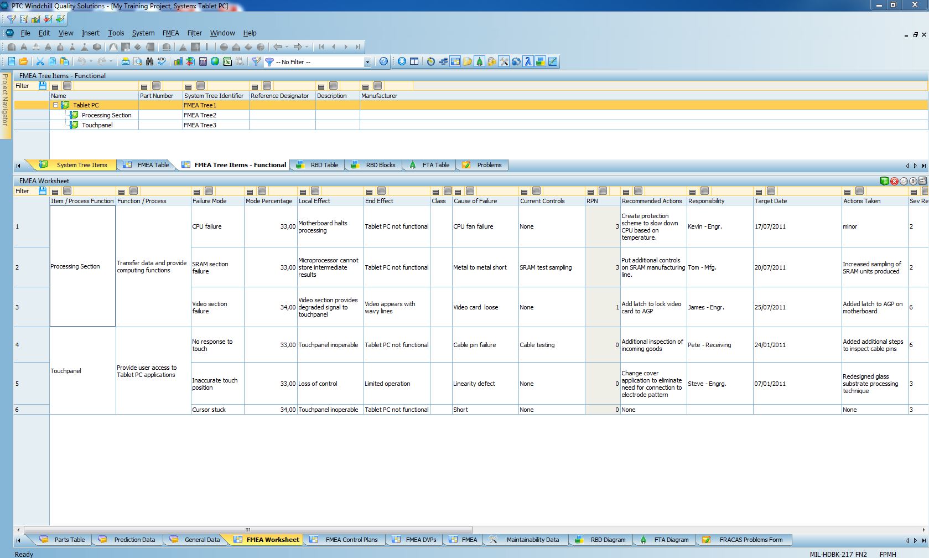The width and height of the screenshot is (929, 558).
Task: Click the red X icon in FMEA Worksheet header
Action: (894, 181)
